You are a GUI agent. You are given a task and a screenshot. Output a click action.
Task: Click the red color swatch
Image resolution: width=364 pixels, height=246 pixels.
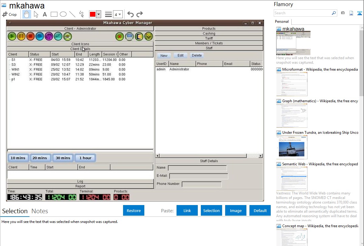pyautogui.click(x=93, y=14)
